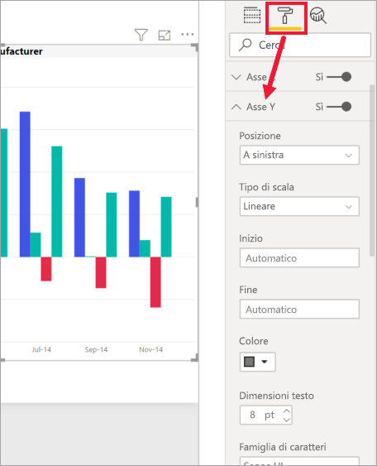Select the blue bar above Nov-14
Screen dimensions: 377x466
pos(134,223)
